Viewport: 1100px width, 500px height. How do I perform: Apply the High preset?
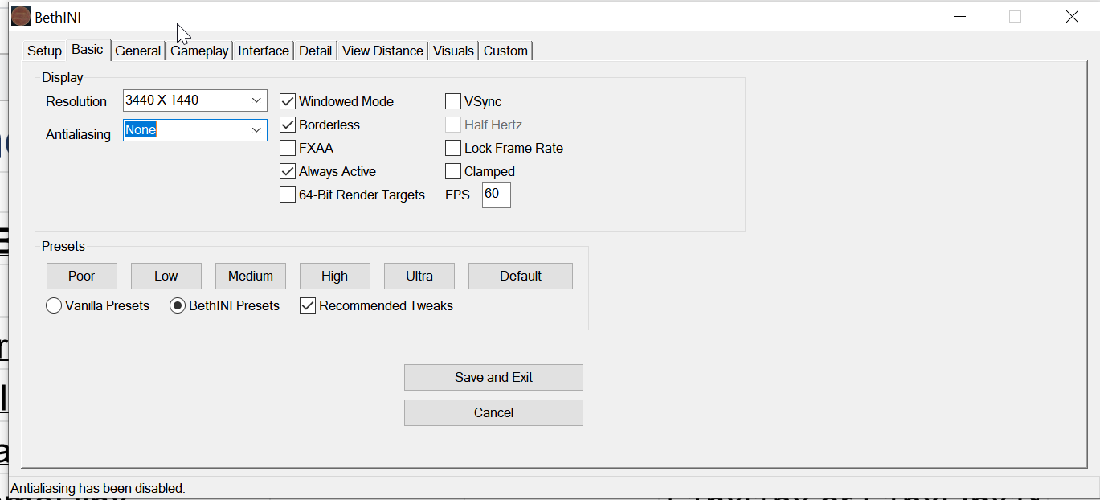tap(335, 276)
